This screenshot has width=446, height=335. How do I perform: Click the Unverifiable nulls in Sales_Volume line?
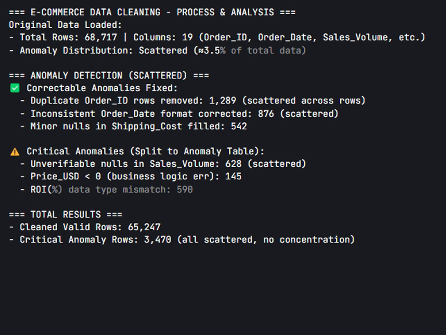click(163, 164)
